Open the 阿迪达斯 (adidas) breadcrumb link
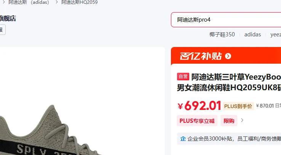 (x=29, y=2)
